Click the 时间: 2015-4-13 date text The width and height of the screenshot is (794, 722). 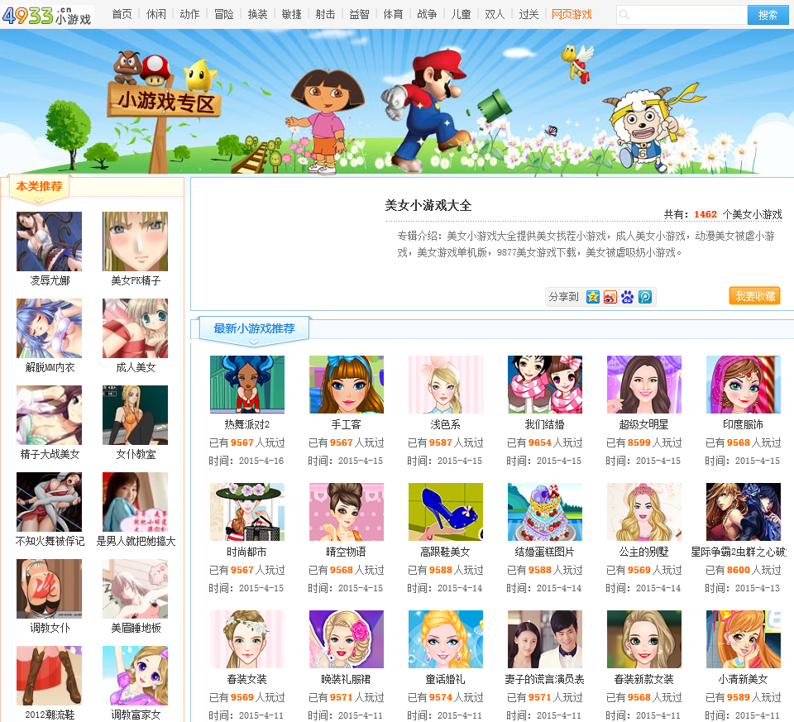743,588
